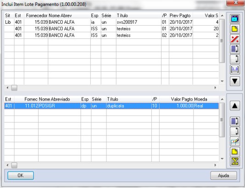Click the yellow note icon in the upper toolbar
Screen dimensions: 245x188
235,29
